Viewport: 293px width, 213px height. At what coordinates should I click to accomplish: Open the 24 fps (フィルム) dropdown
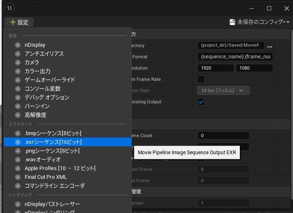click(223, 90)
